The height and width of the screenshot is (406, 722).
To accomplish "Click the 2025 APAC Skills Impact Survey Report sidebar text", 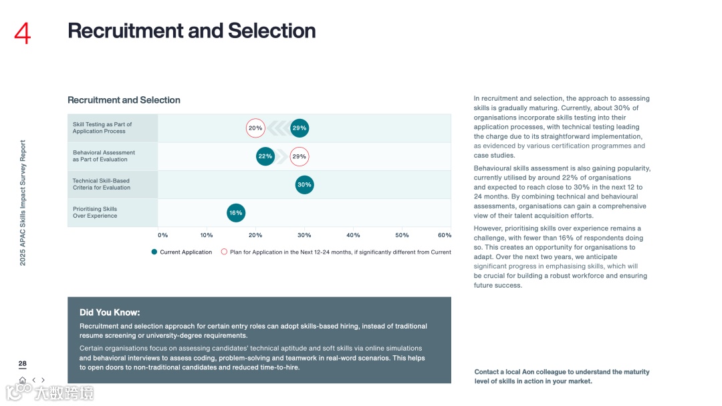I will (x=23, y=203).
